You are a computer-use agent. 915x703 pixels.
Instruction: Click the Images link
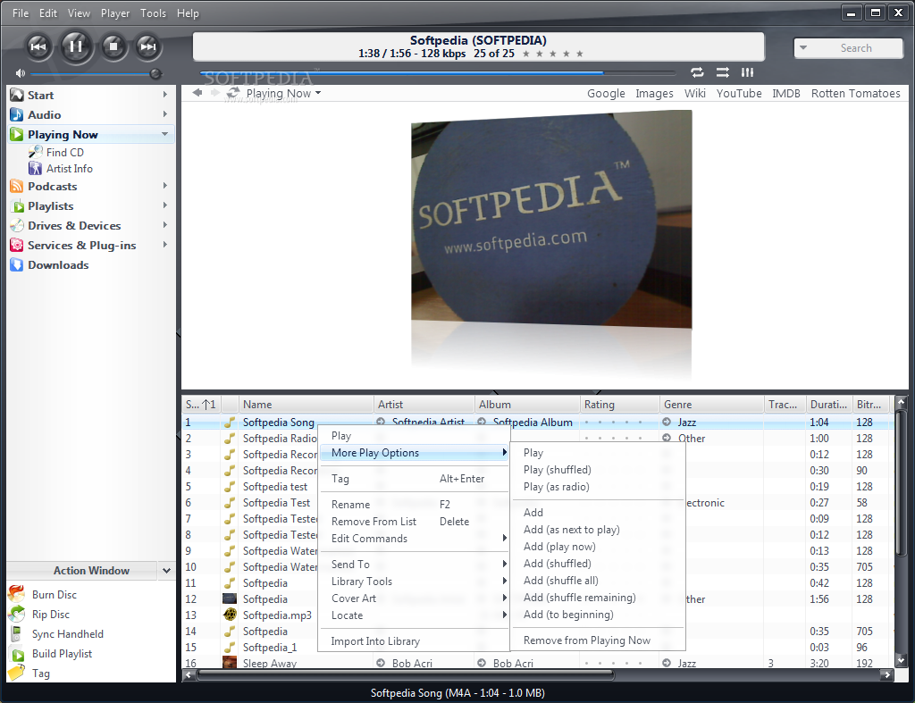click(x=654, y=93)
